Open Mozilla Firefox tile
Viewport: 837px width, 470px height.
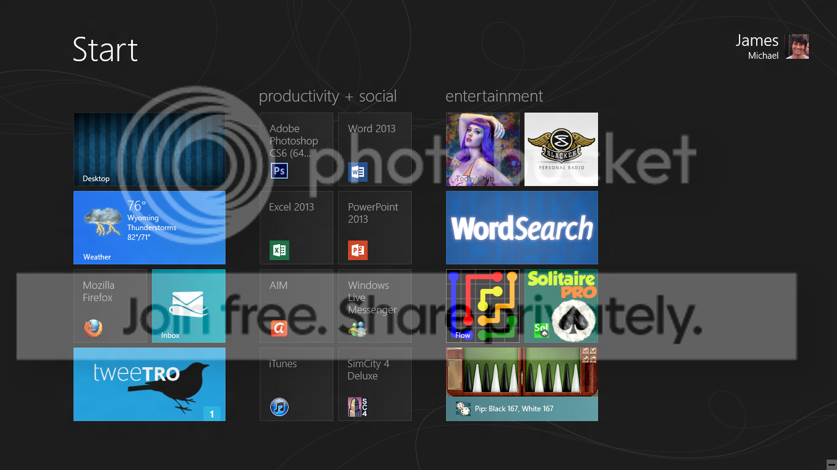pos(110,306)
